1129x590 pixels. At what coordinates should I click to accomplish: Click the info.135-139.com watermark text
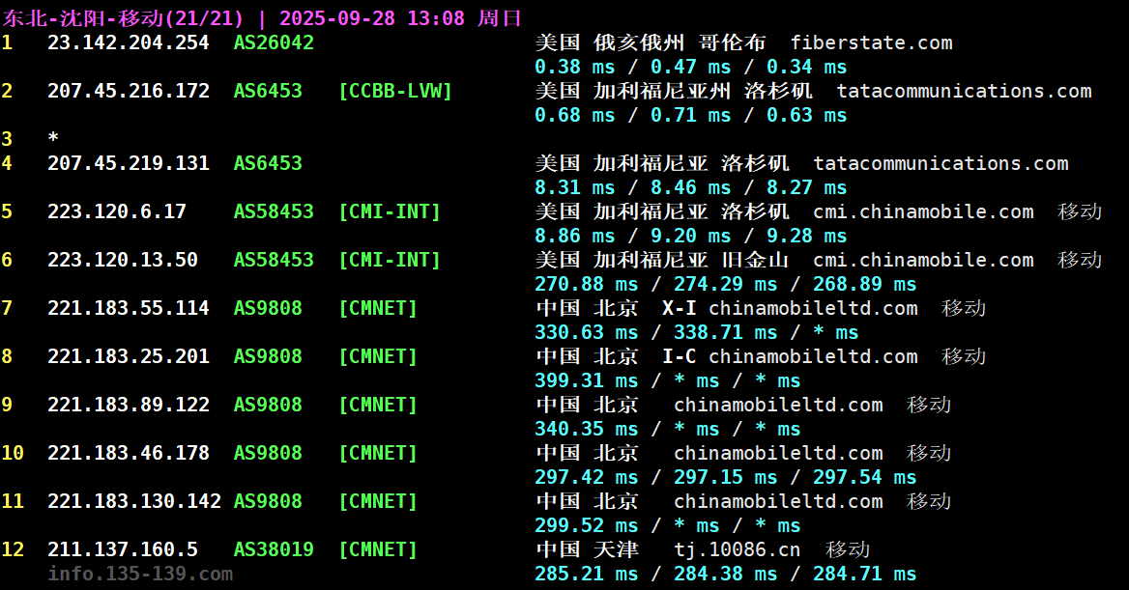pos(140,575)
